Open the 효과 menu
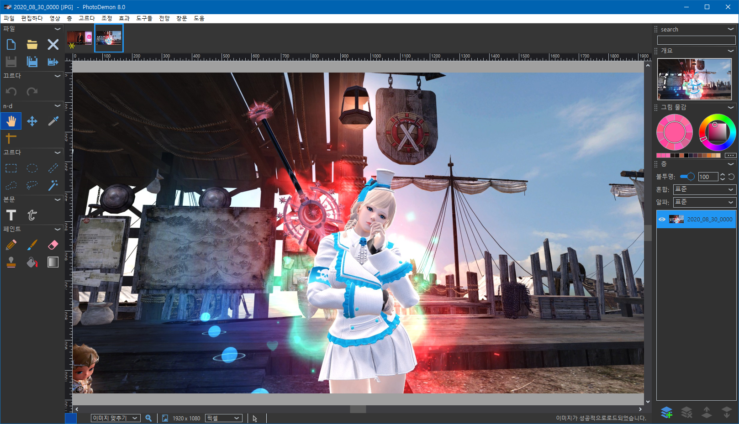 (124, 18)
